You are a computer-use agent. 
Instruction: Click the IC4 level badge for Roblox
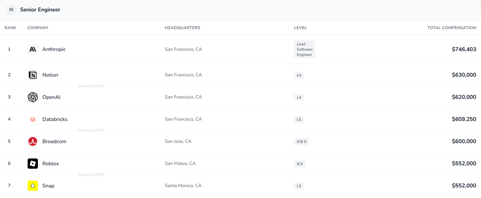coord(300,164)
